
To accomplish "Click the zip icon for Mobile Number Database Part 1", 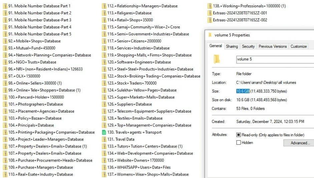I will pos(5,6).
